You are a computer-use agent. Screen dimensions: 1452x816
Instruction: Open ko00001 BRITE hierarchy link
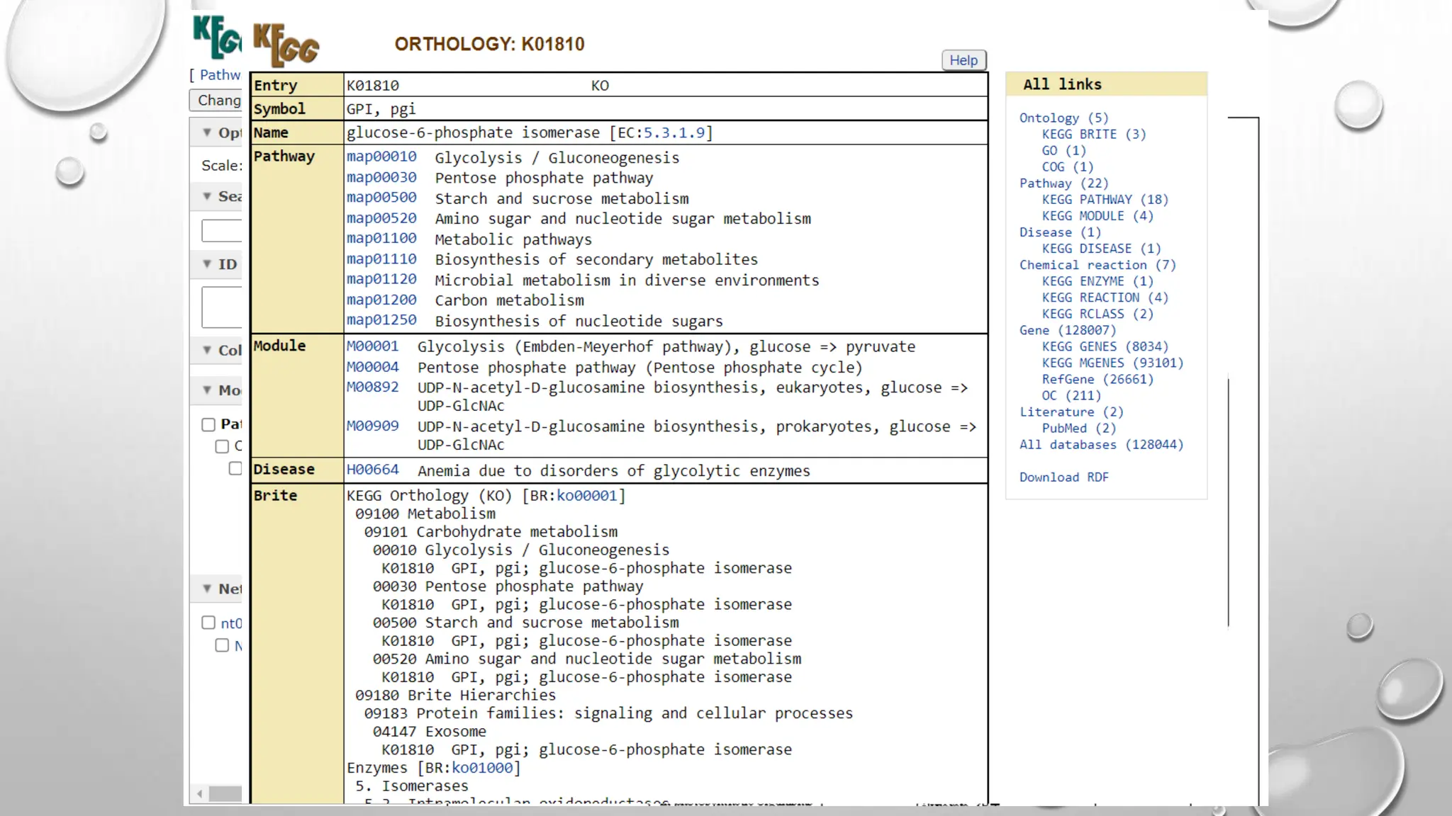pyautogui.click(x=586, y=496)
